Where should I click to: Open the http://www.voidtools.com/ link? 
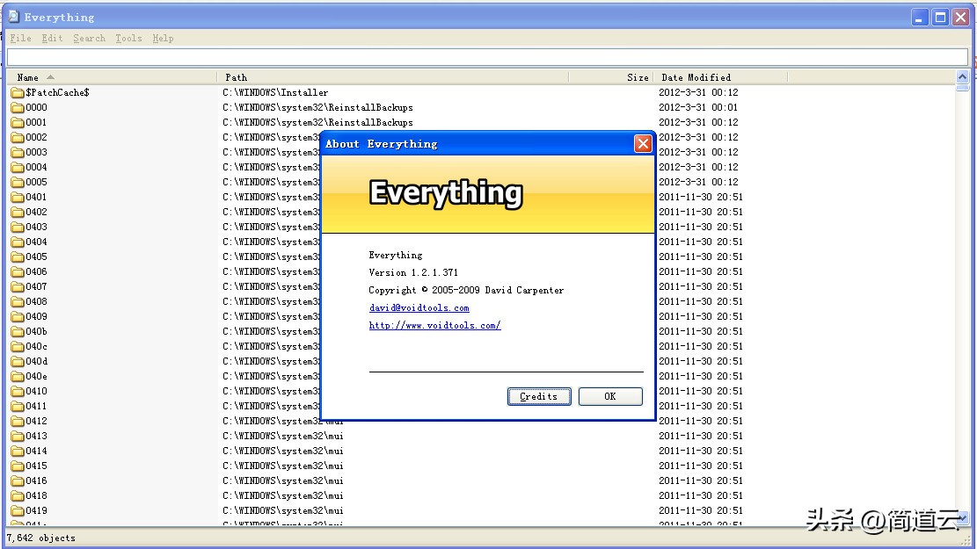[x=435, y=325]
